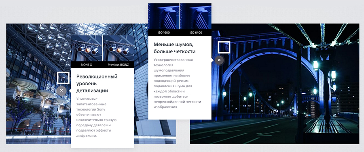Click the ISO 1600 label

pos(163,33)
